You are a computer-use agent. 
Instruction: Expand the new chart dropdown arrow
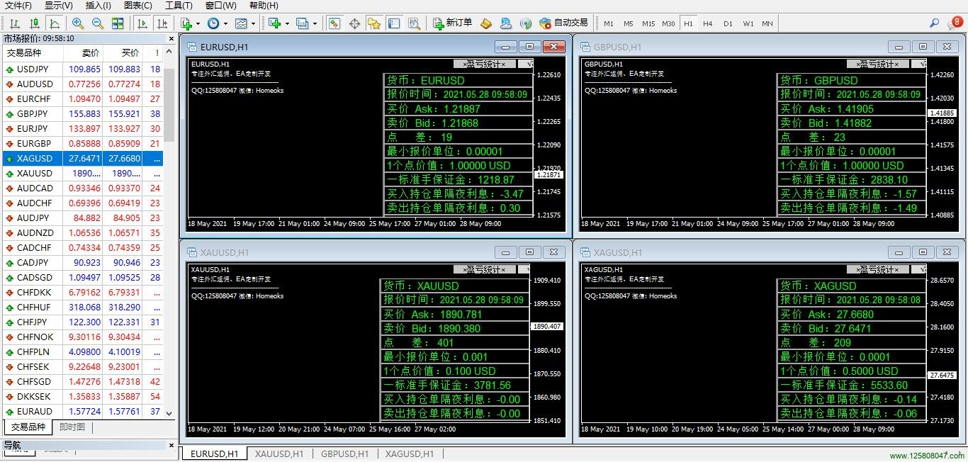(287, 23)
